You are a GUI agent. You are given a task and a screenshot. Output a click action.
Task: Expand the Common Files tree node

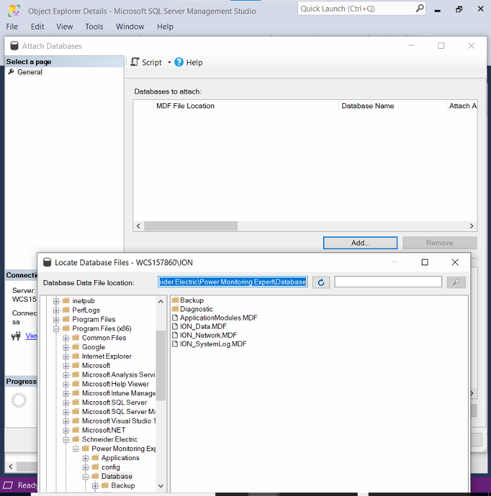[66, 338]
